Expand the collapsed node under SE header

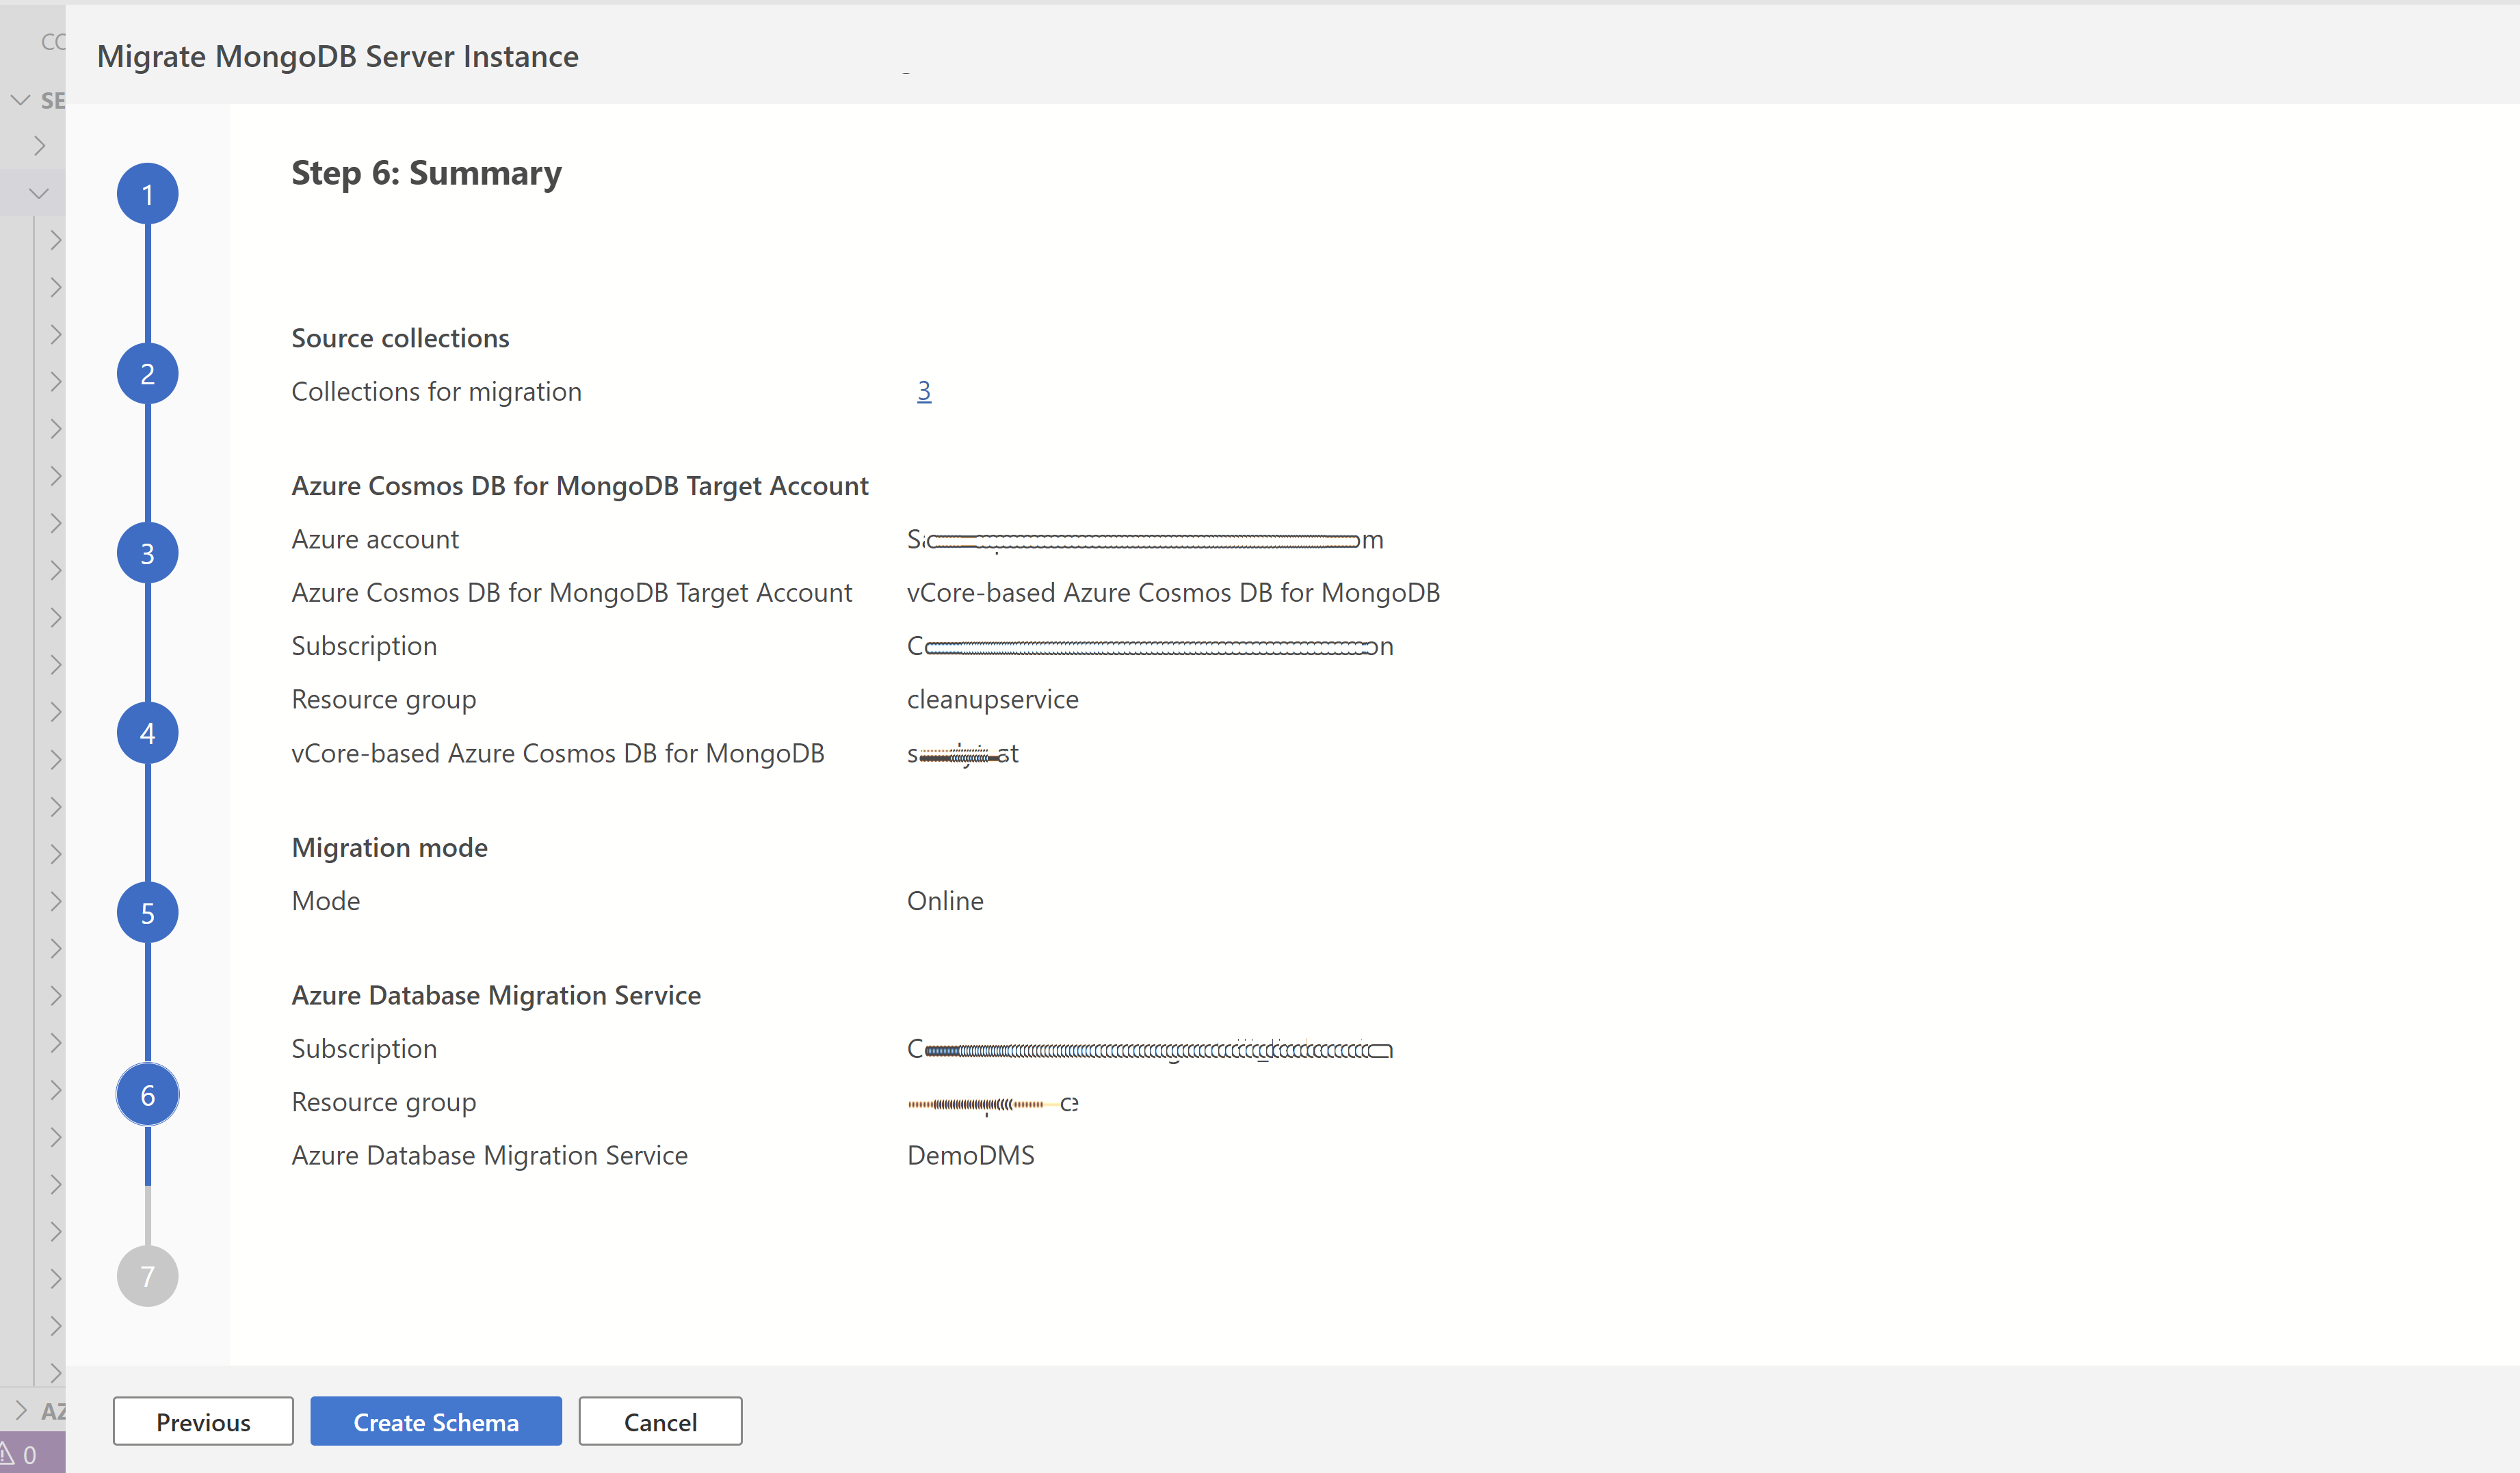[39, 146]
